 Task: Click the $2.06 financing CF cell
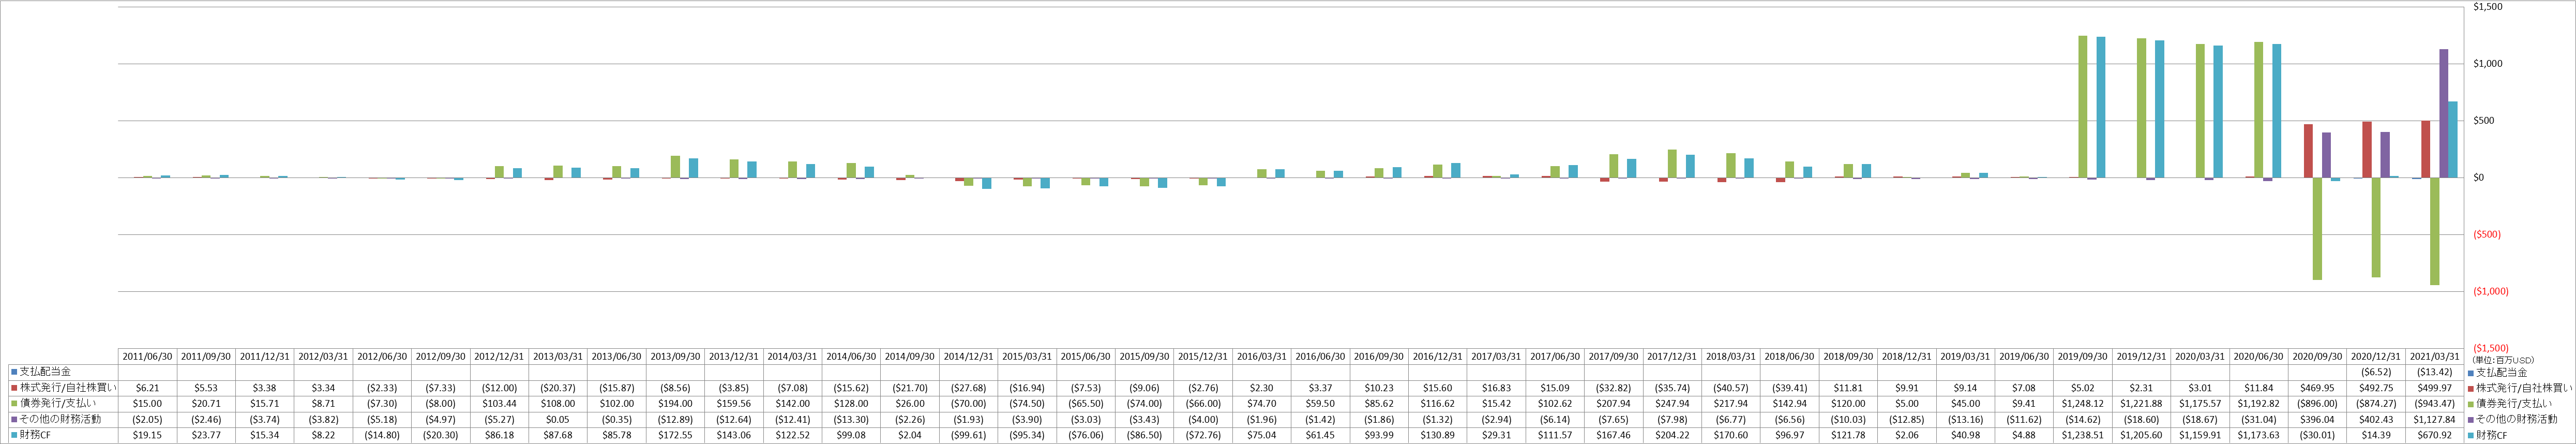coord(1907,436)
